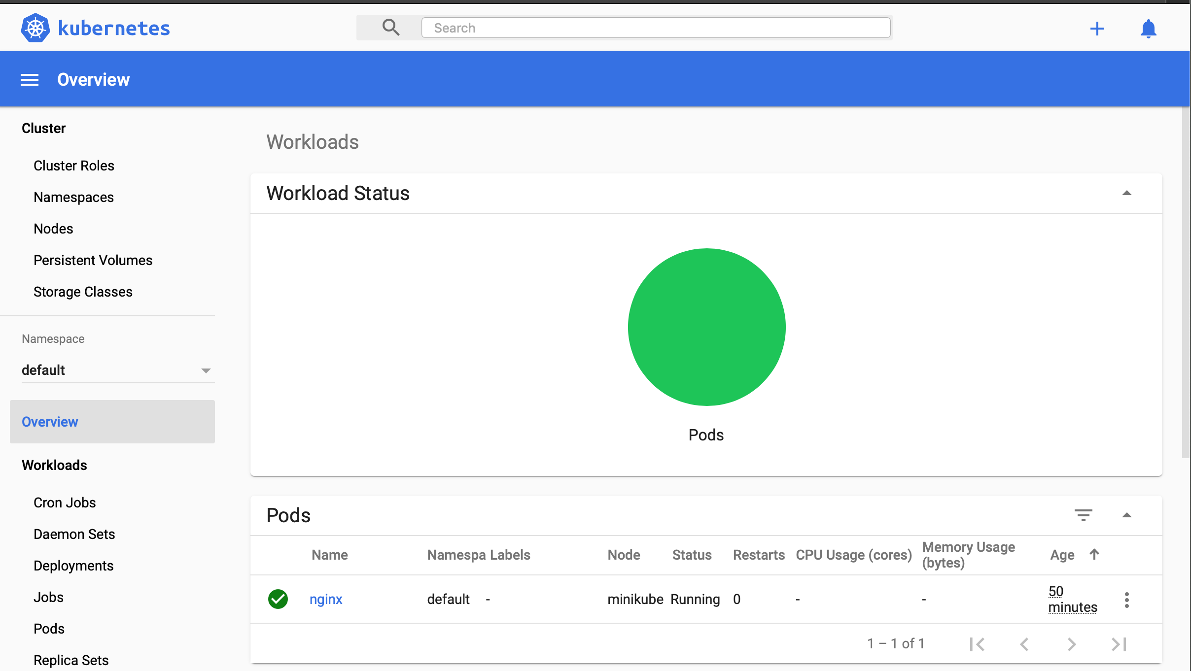Viewport: 1191px width, 671px height.
Task: Toggle the Age column sort order
Action: (1094, 554)
